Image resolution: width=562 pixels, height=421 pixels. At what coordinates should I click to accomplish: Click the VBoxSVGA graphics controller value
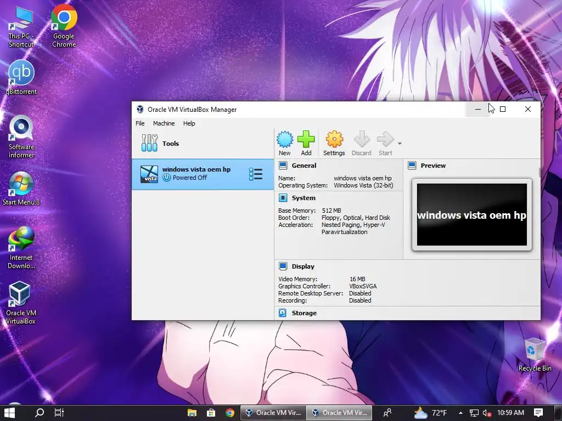(363, 286)
